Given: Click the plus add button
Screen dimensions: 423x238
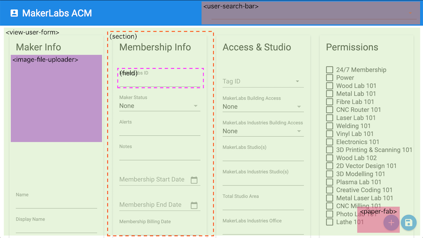Looking at the screenshot, I should (391, 223).
